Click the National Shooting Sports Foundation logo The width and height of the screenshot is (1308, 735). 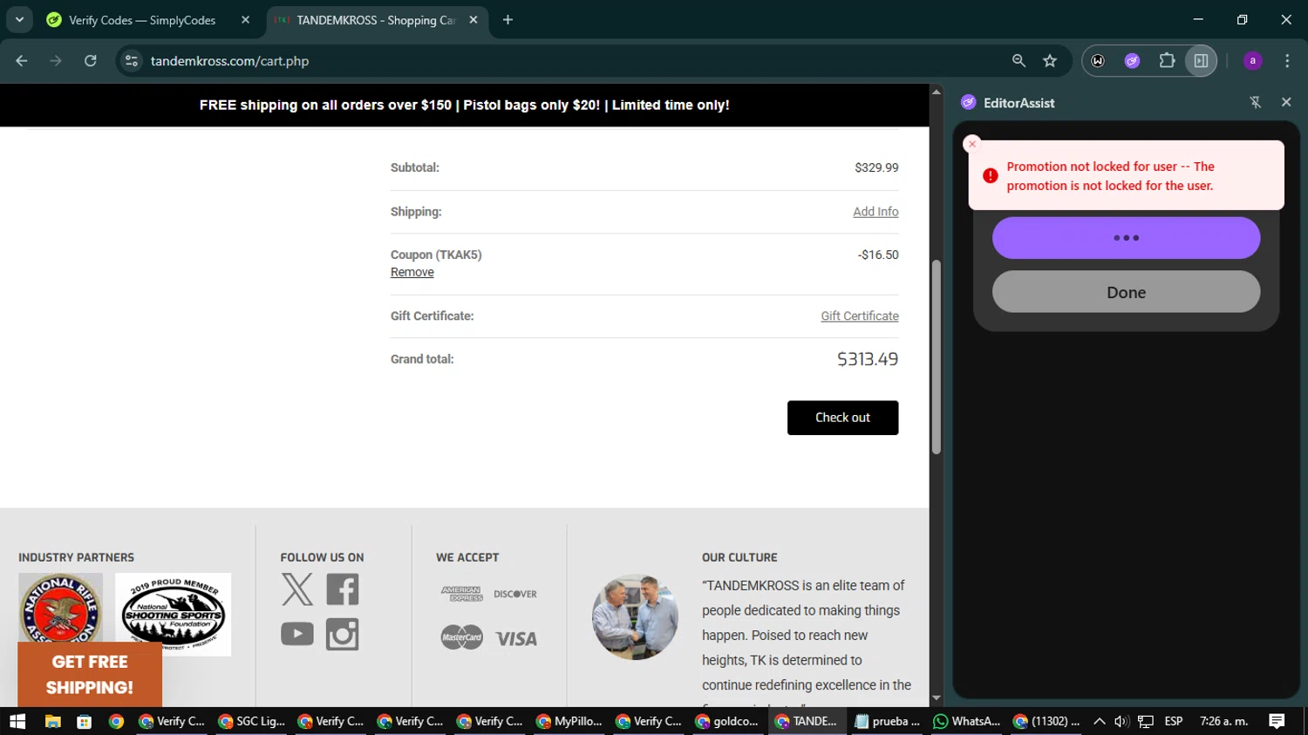click(x=173, y=614)
